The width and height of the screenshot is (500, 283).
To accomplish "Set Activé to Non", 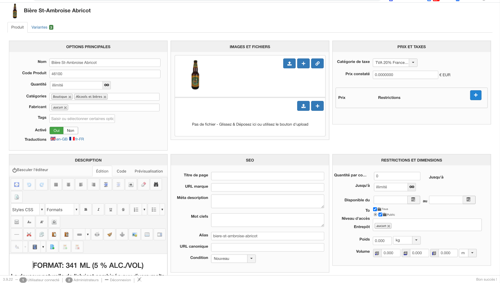I will coord(70,130).
